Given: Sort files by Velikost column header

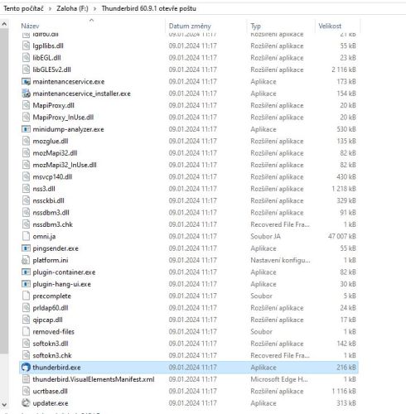Looking at the screenshot, I should (x=330, y=26).
